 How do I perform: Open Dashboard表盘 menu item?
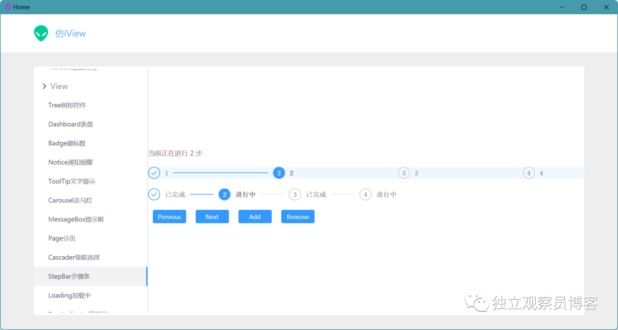click(x=90, y=124)
